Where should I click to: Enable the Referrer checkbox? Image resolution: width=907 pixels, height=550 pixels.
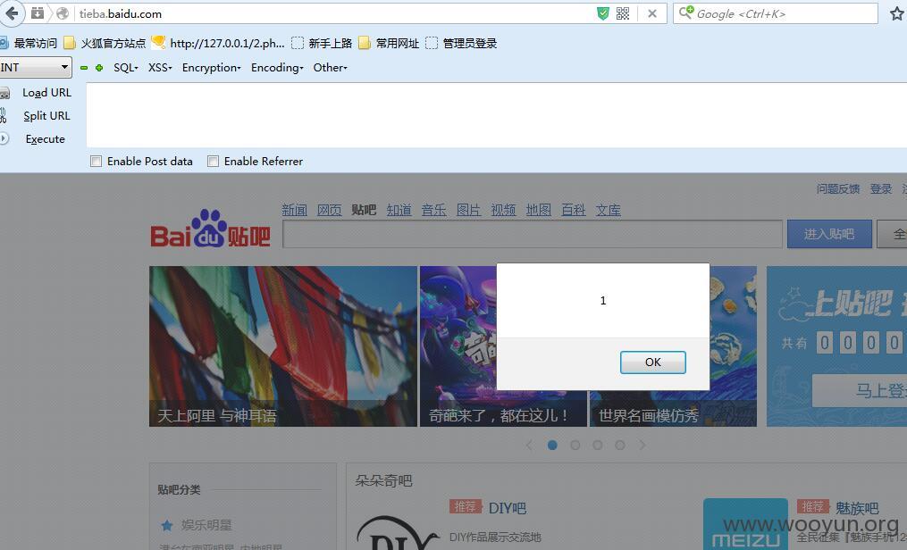(x=213, y=162)
